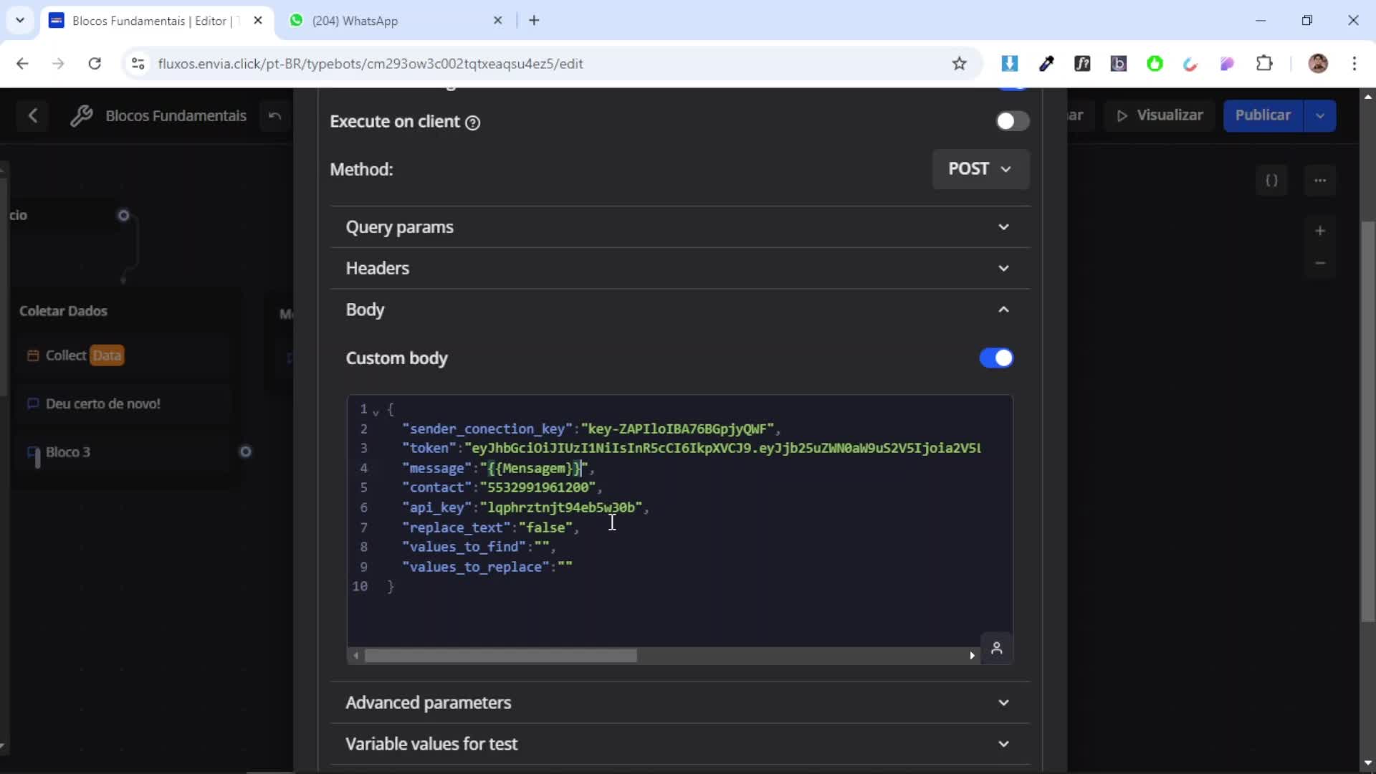Open the browser extensions puzzle icon
The height and width of the screenshot is (774, 1376).
click(x=1264, y=64)
